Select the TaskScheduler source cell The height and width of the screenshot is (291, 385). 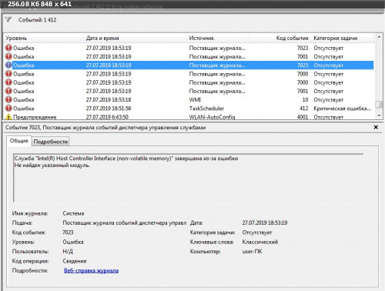206,109
